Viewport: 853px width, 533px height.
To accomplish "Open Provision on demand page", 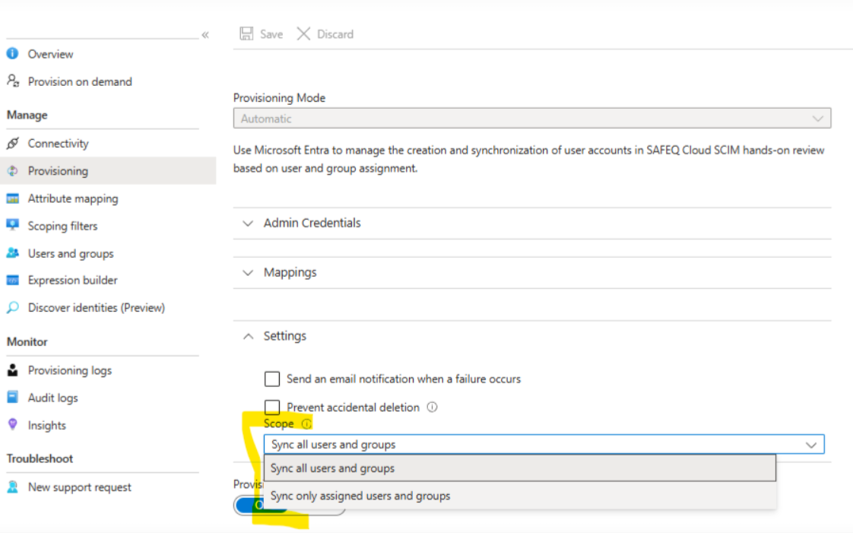I will (x=80, y=81).
